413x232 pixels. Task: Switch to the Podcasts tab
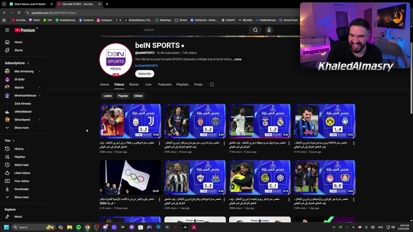[165, 84]
